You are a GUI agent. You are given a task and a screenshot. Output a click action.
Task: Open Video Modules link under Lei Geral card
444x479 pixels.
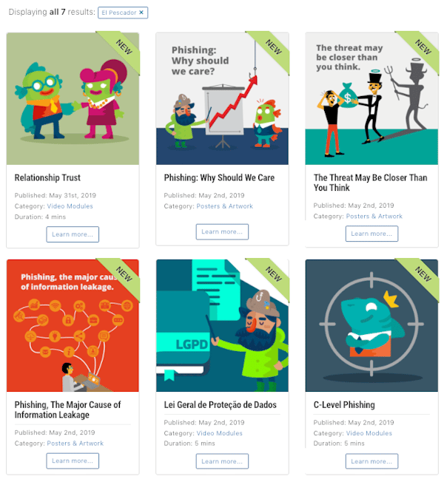point(219,433)
